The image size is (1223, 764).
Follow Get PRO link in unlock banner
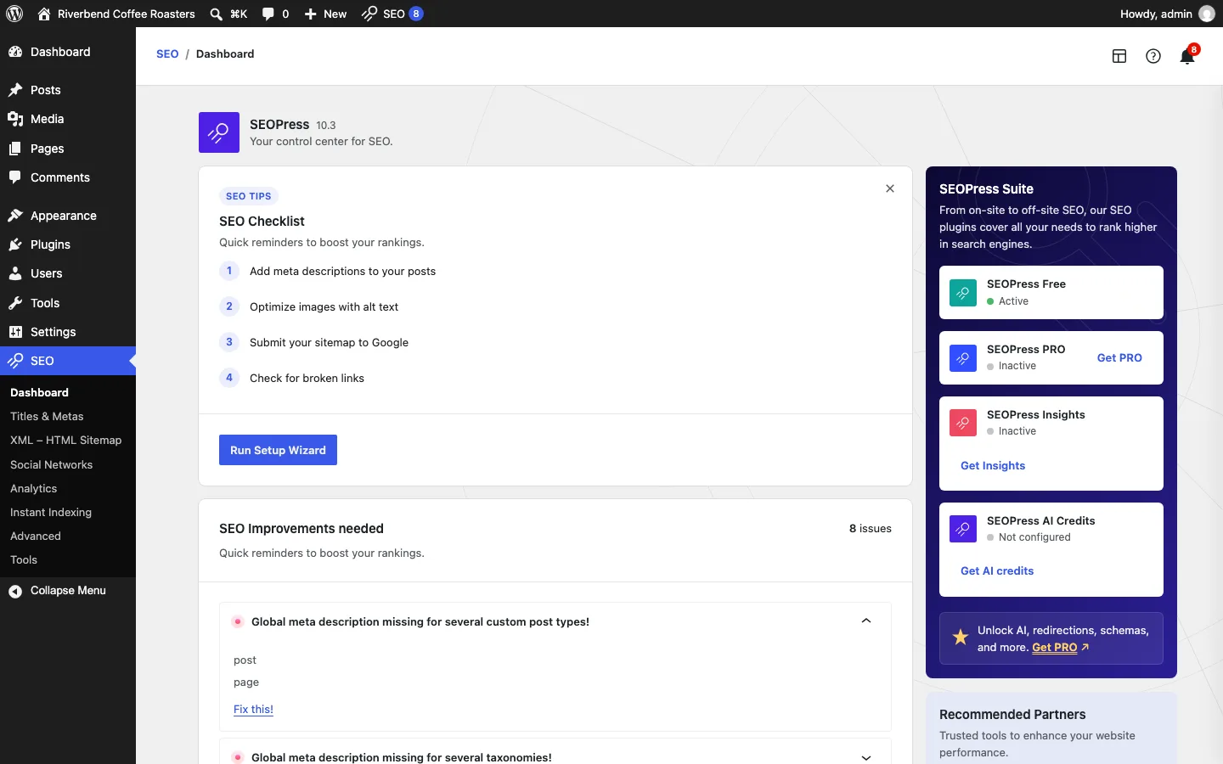pyautogui.click(x=1055, y=647)
